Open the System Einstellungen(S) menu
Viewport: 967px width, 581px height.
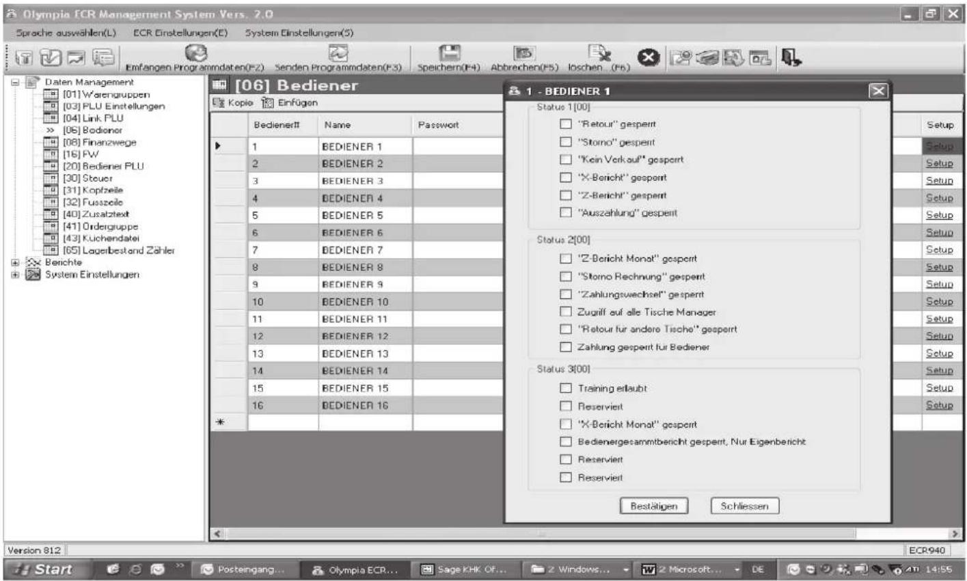[x=299, y=33]
